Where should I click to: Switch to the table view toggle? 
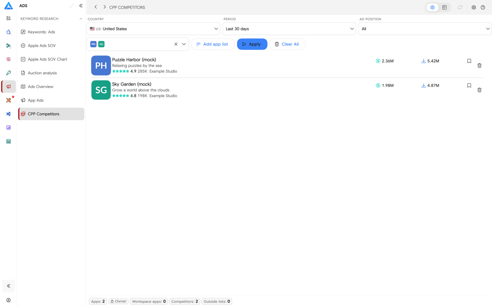point(445,7)
